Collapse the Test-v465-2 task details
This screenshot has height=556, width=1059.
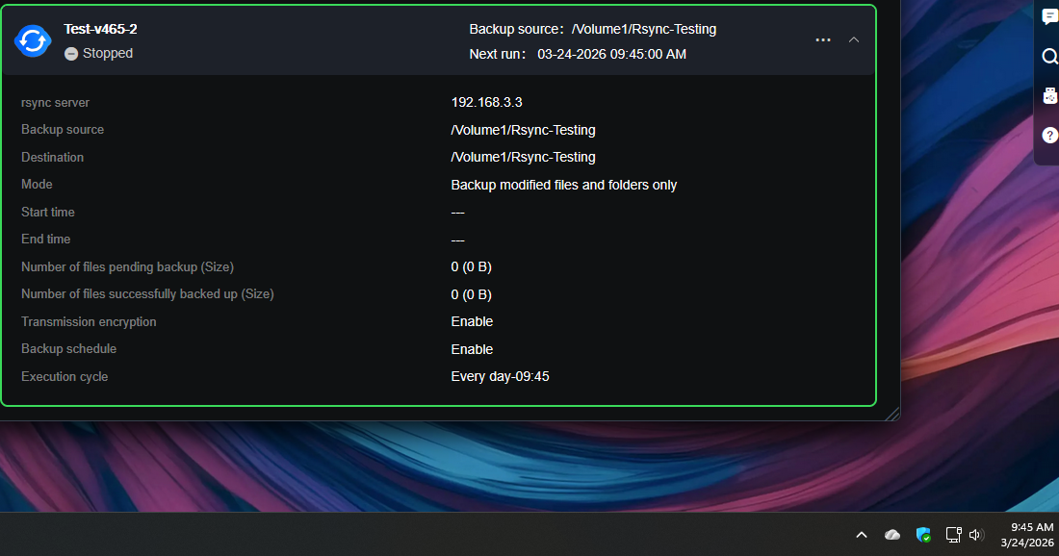pos(854,39)
